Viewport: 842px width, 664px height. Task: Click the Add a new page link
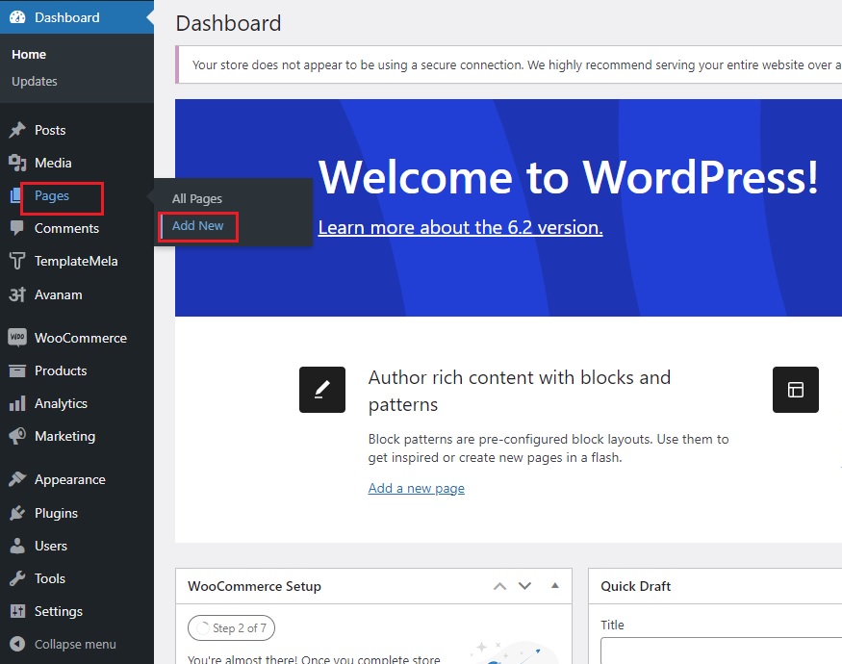[x=416, y=488]
